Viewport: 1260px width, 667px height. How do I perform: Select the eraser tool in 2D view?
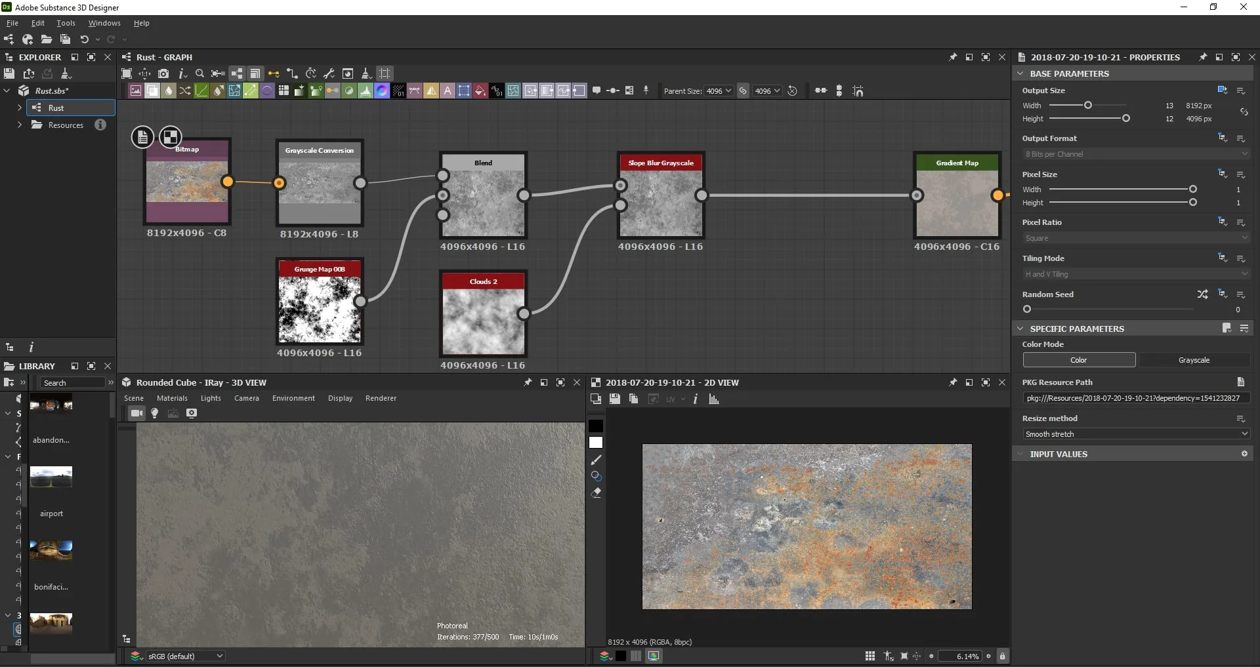[x=596, y=493]
